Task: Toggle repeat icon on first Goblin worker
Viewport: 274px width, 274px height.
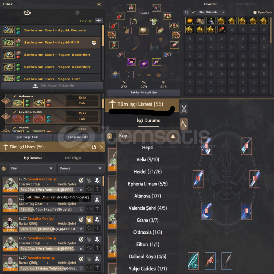Action: 89,189
